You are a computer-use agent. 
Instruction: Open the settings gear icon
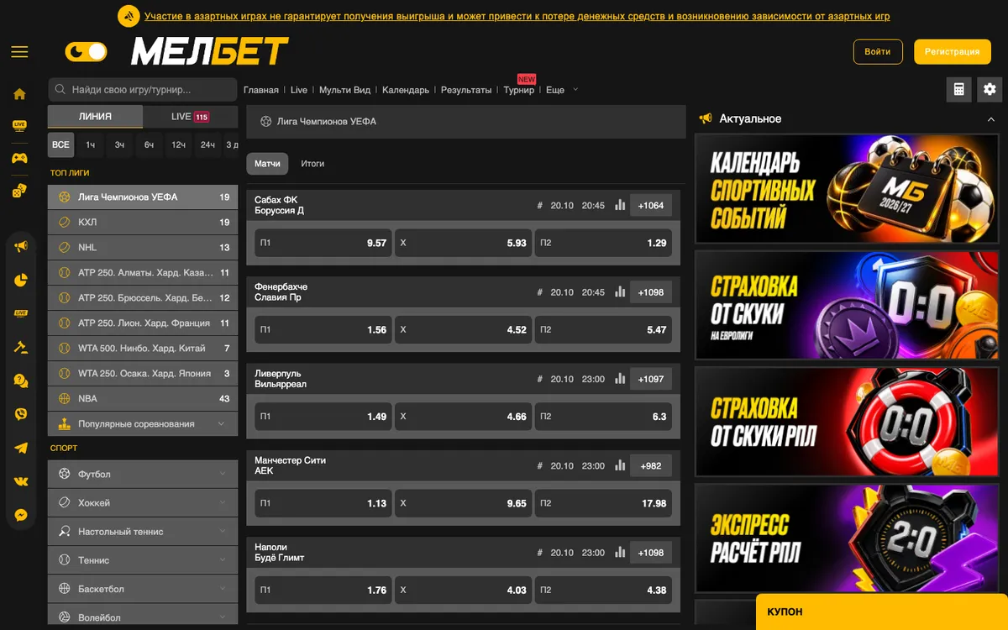pyautogui.click(x=990, y=90)
